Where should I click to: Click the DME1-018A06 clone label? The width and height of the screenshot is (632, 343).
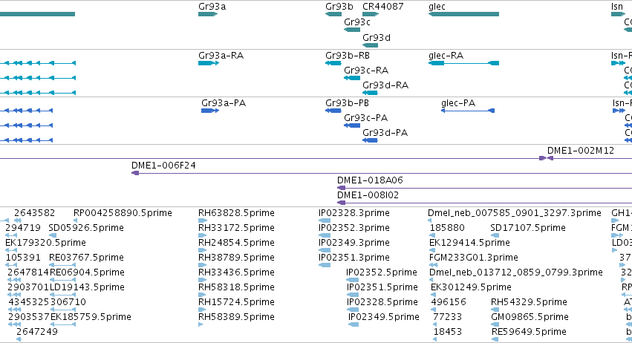(370, 180)
